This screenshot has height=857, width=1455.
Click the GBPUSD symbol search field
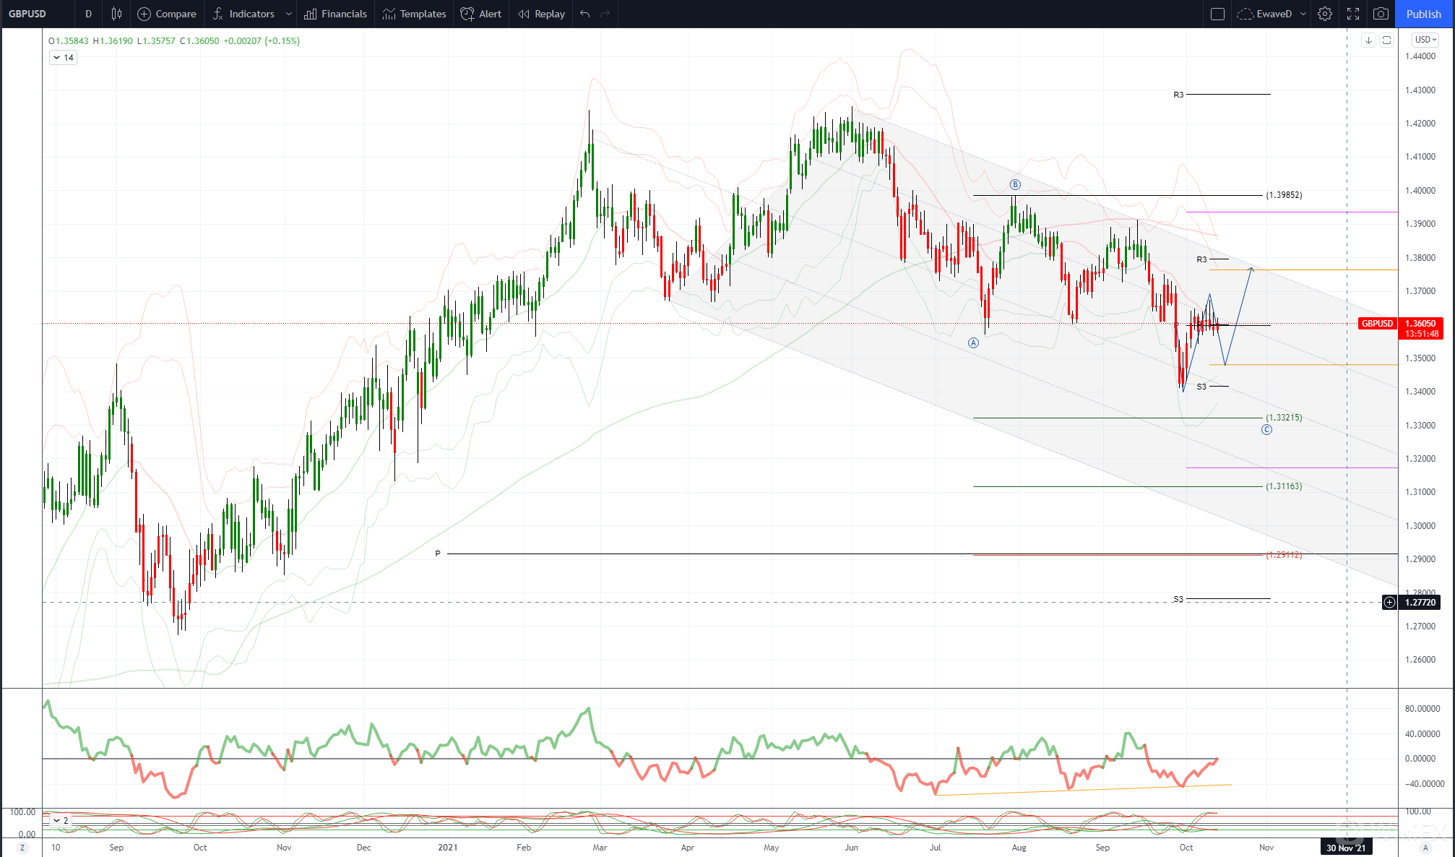(x=29, y=14)
